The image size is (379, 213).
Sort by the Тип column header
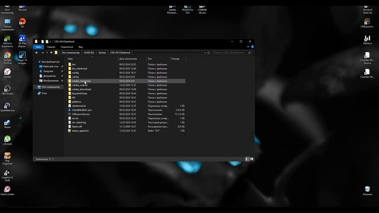[x=158, y=59]
